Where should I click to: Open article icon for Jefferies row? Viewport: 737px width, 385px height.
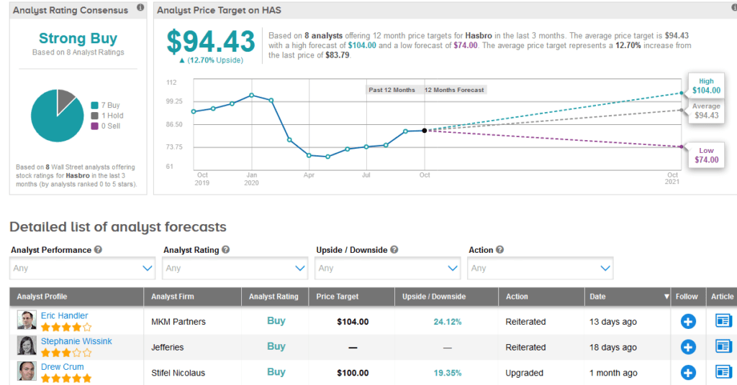tap(723, 346)
